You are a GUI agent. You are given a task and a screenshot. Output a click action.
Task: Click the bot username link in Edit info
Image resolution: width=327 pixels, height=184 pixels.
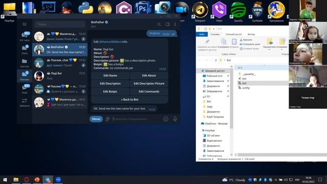point(110,42)
